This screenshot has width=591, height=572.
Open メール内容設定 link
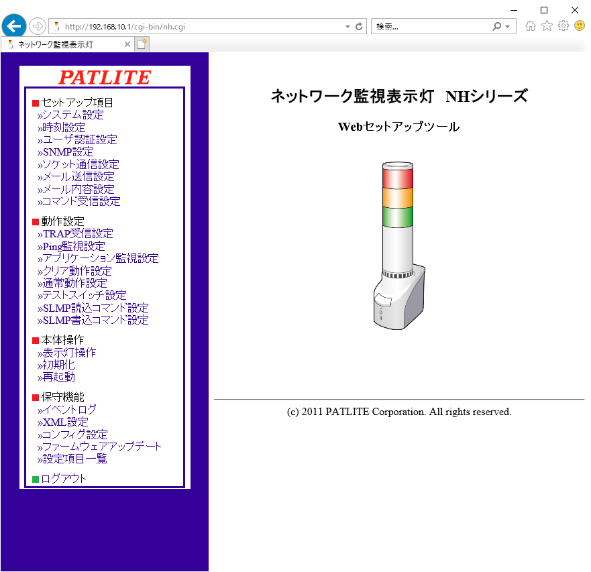click(76, 189)
